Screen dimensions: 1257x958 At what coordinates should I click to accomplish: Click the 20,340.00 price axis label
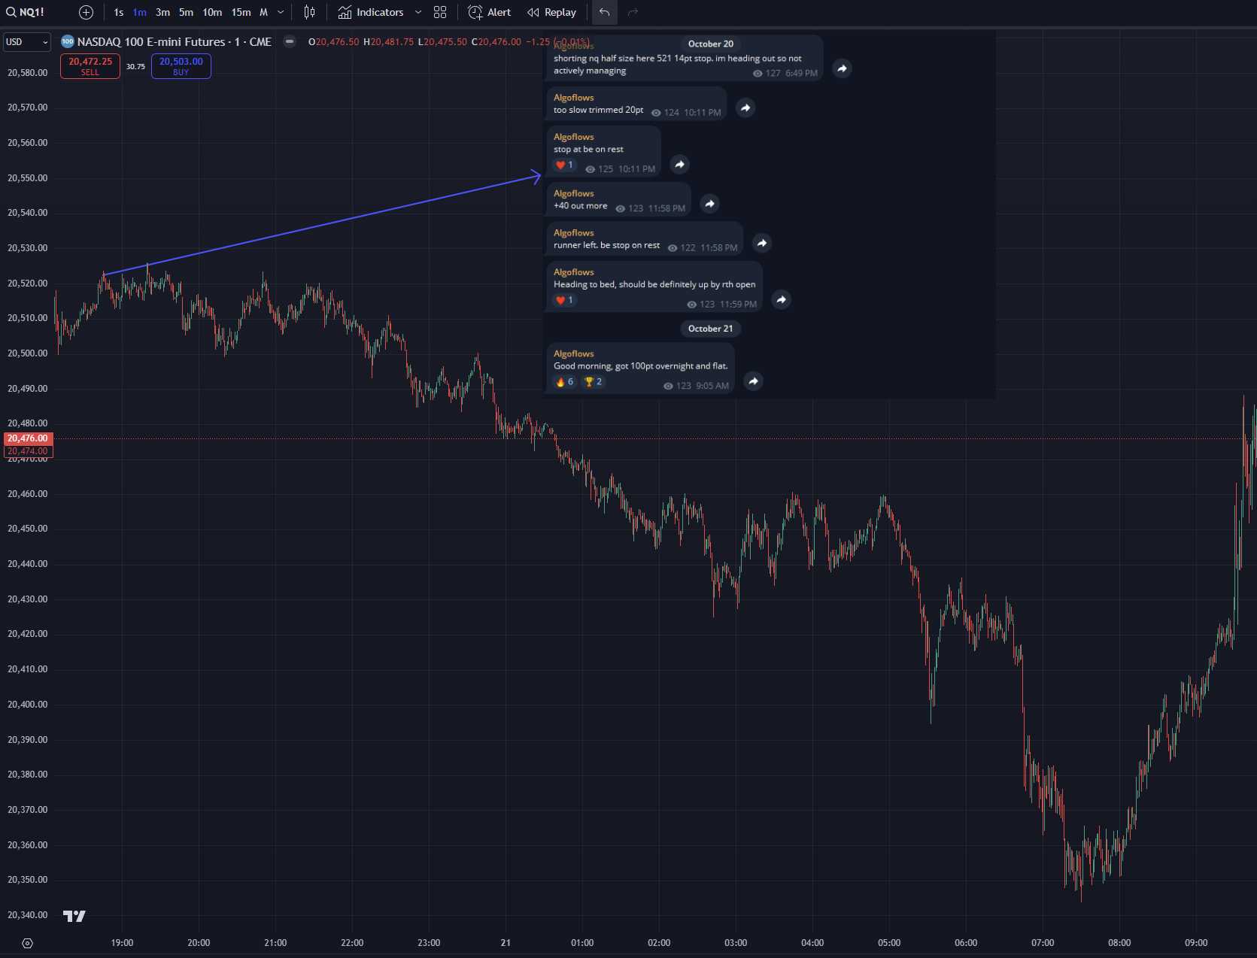coord(28,915)
